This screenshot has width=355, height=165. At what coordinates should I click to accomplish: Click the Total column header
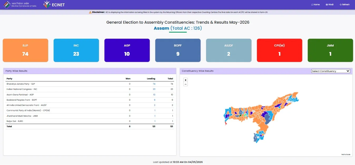(170, 79)
